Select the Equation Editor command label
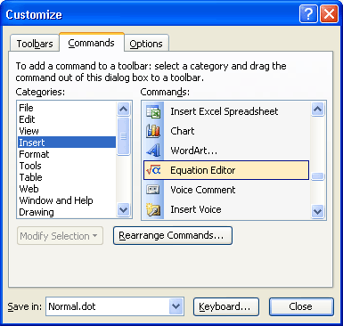The width and height of the screenshot is (343, 326). [x=203, y=170]
